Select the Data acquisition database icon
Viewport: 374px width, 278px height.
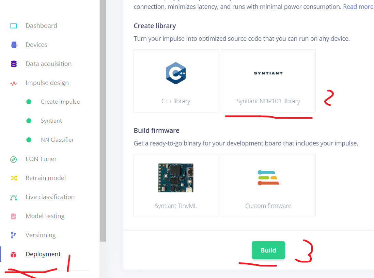(14, 64)
